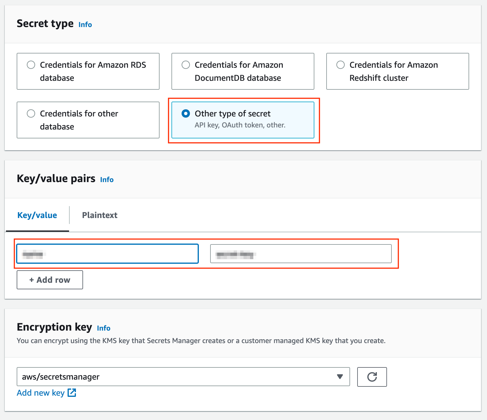Open the Info link next to Secret type
The image size is (487, 420).
point(85,25)
